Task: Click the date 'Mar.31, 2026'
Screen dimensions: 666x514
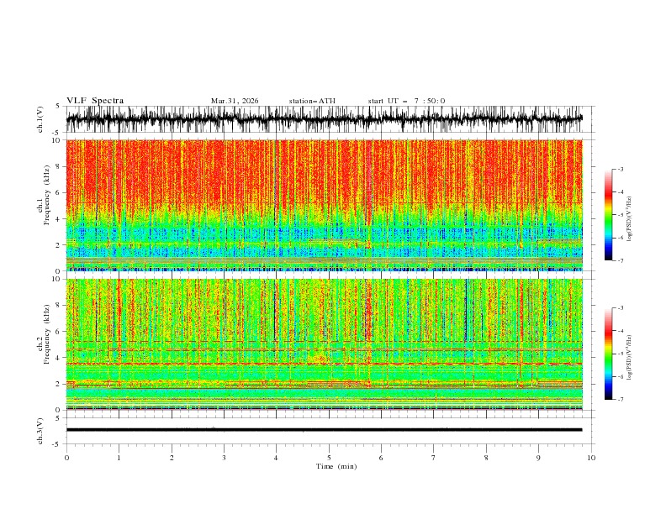Action: pos(235,101)
